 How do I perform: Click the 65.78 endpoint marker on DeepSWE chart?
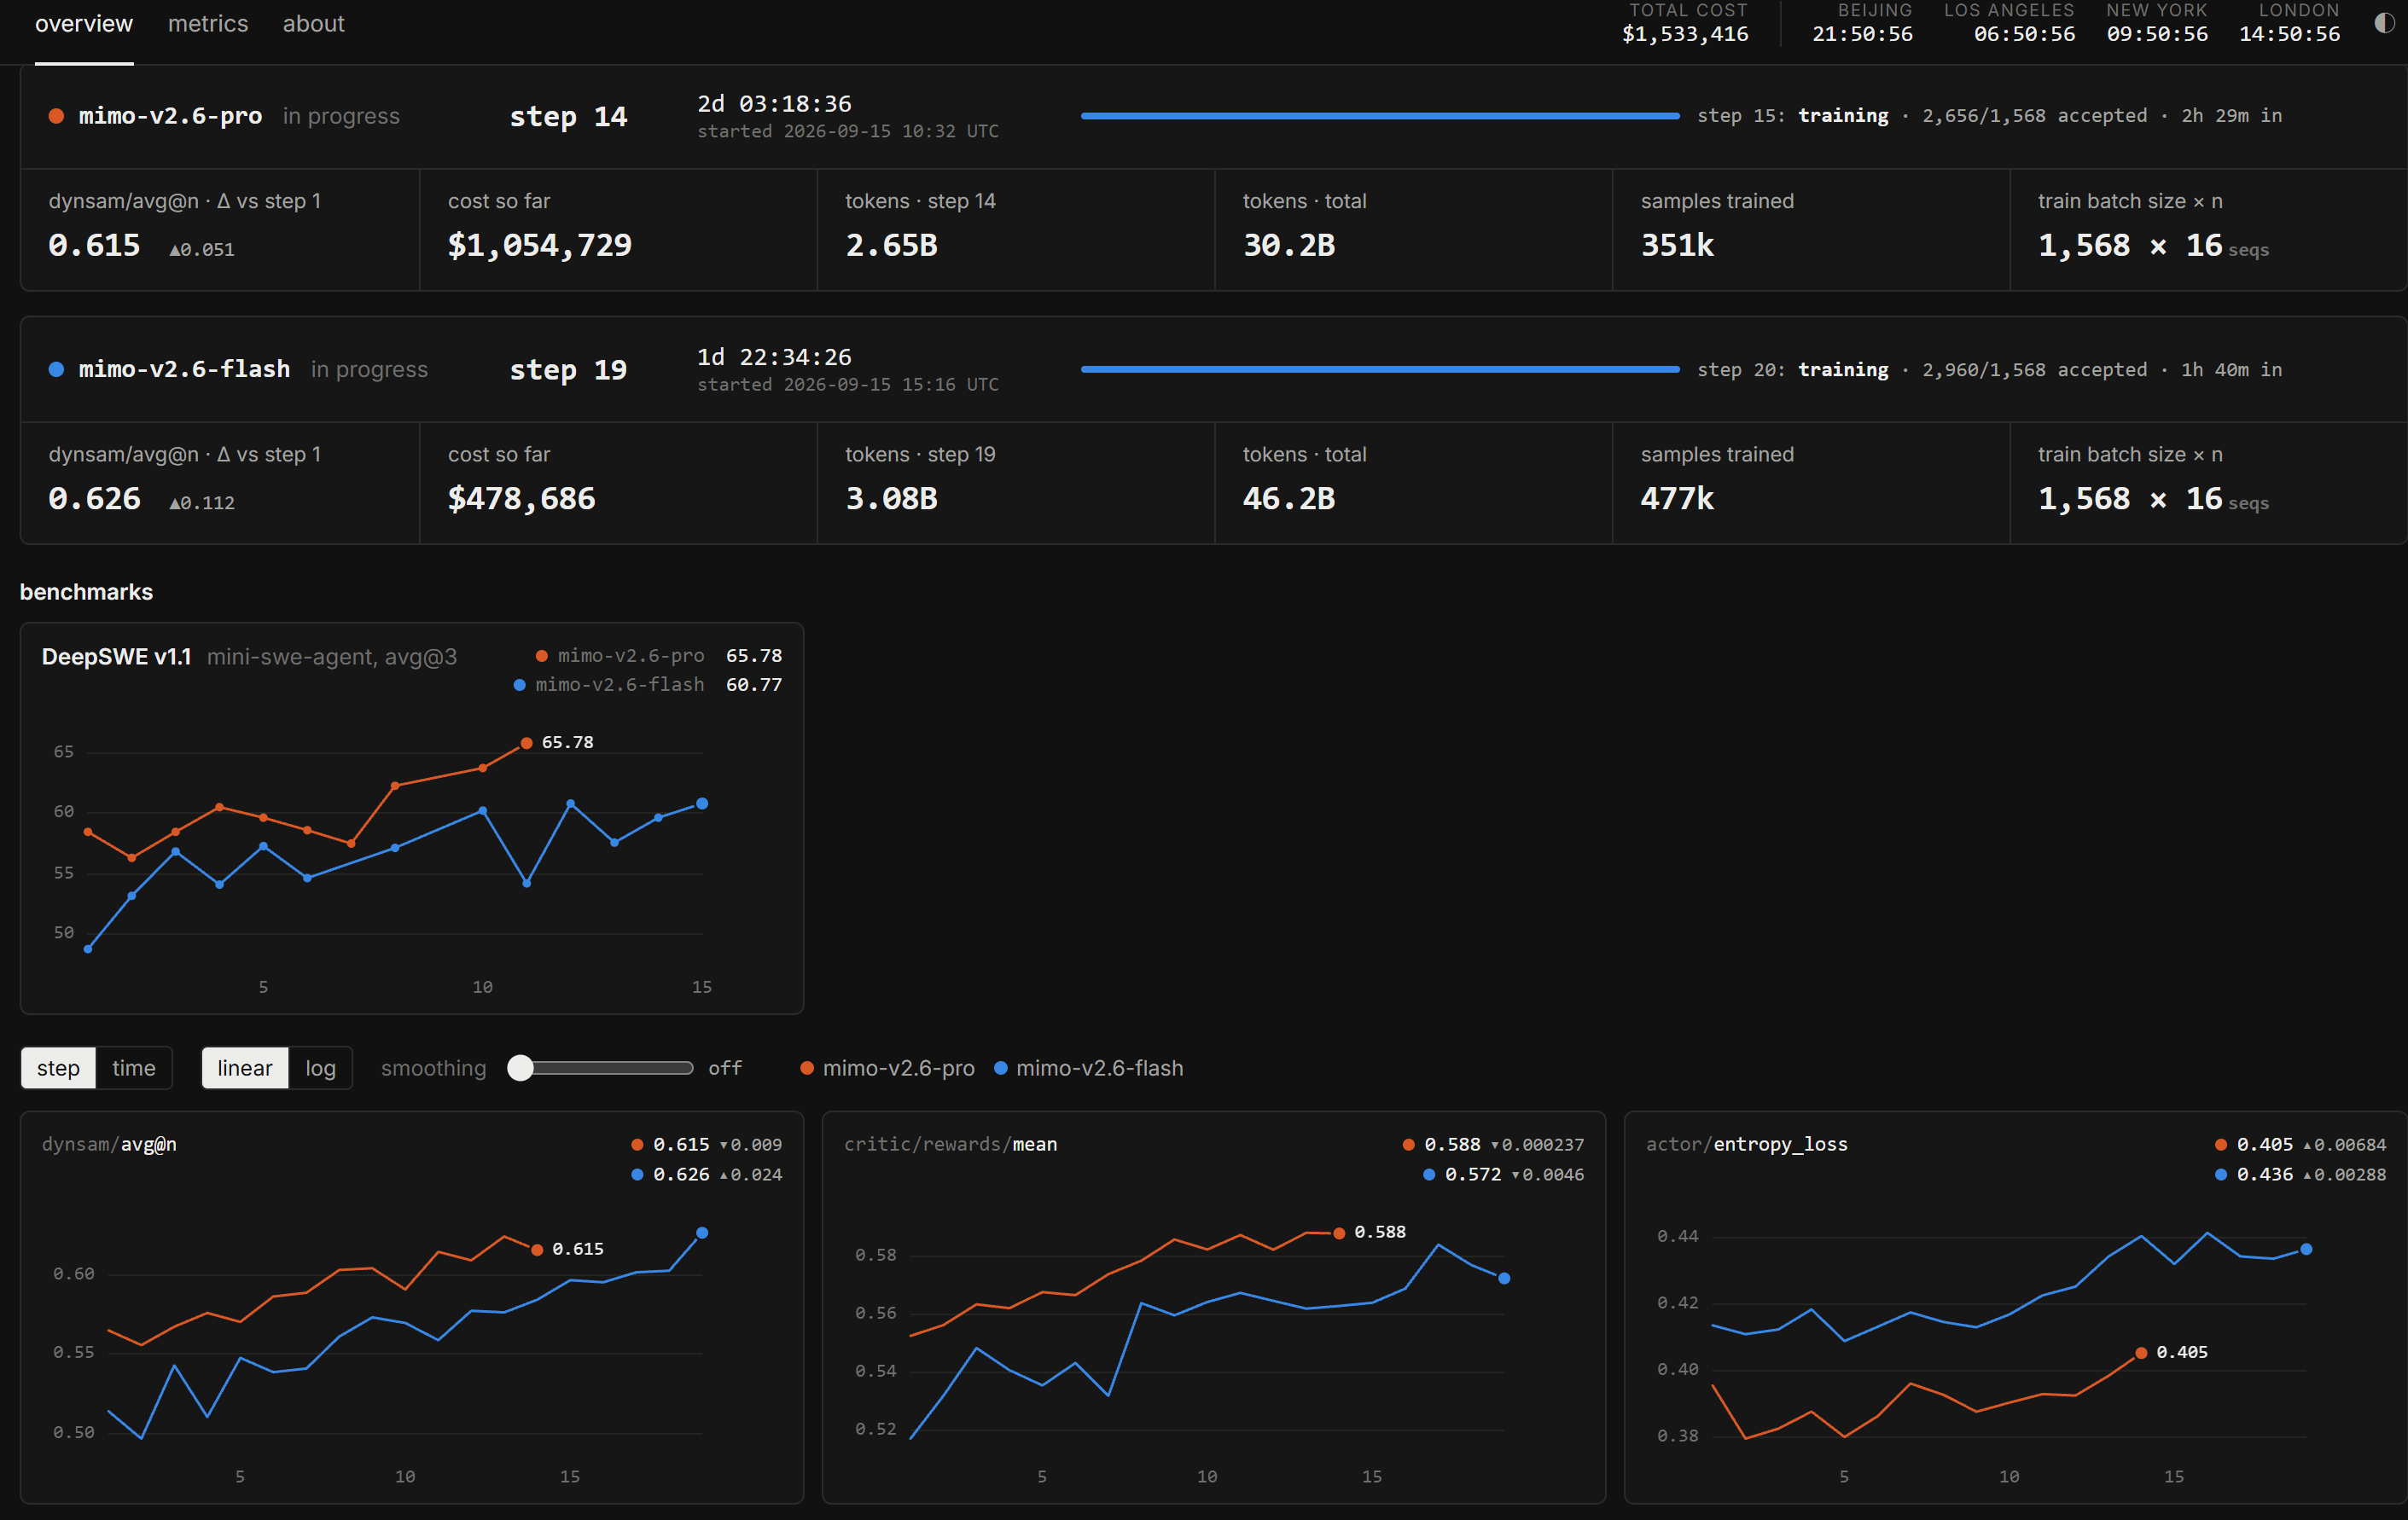point(526,742)
